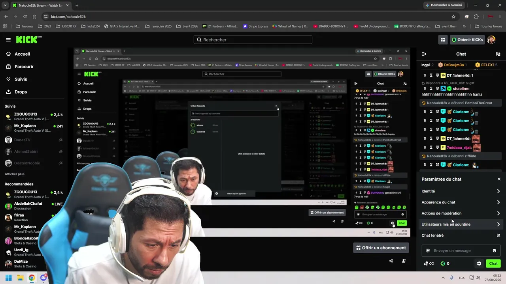Reload the page
This screenshot has height=284, width=506.
(25, 17)
